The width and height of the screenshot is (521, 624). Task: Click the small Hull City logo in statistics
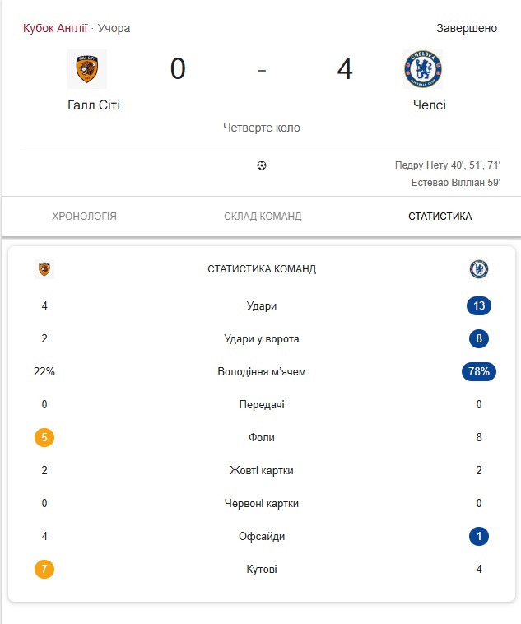point(44,269)
